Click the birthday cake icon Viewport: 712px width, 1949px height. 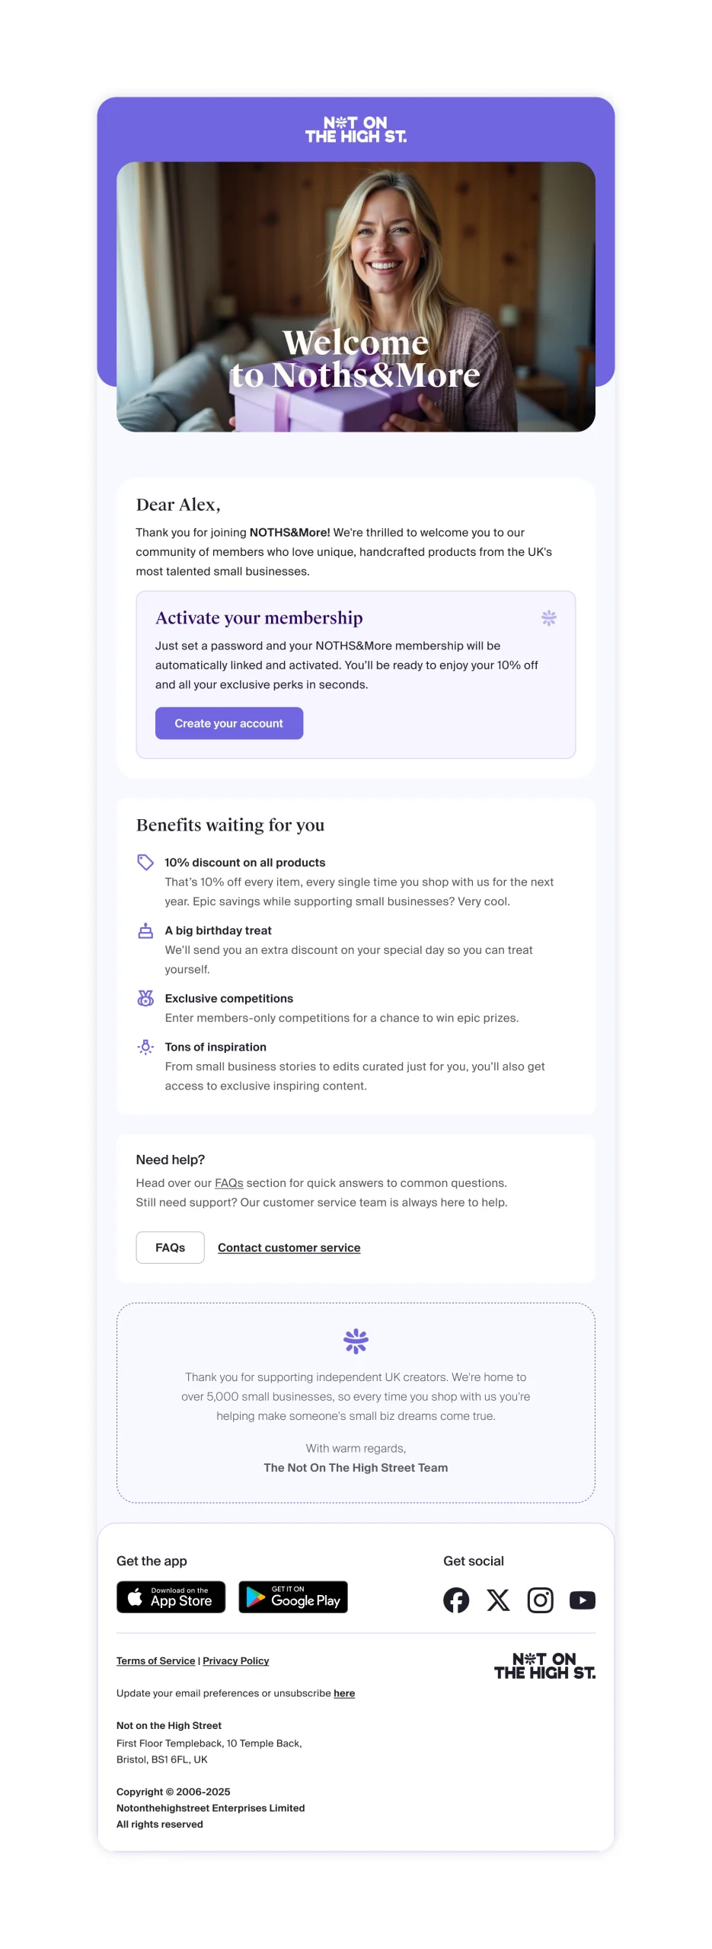(145, 930)
